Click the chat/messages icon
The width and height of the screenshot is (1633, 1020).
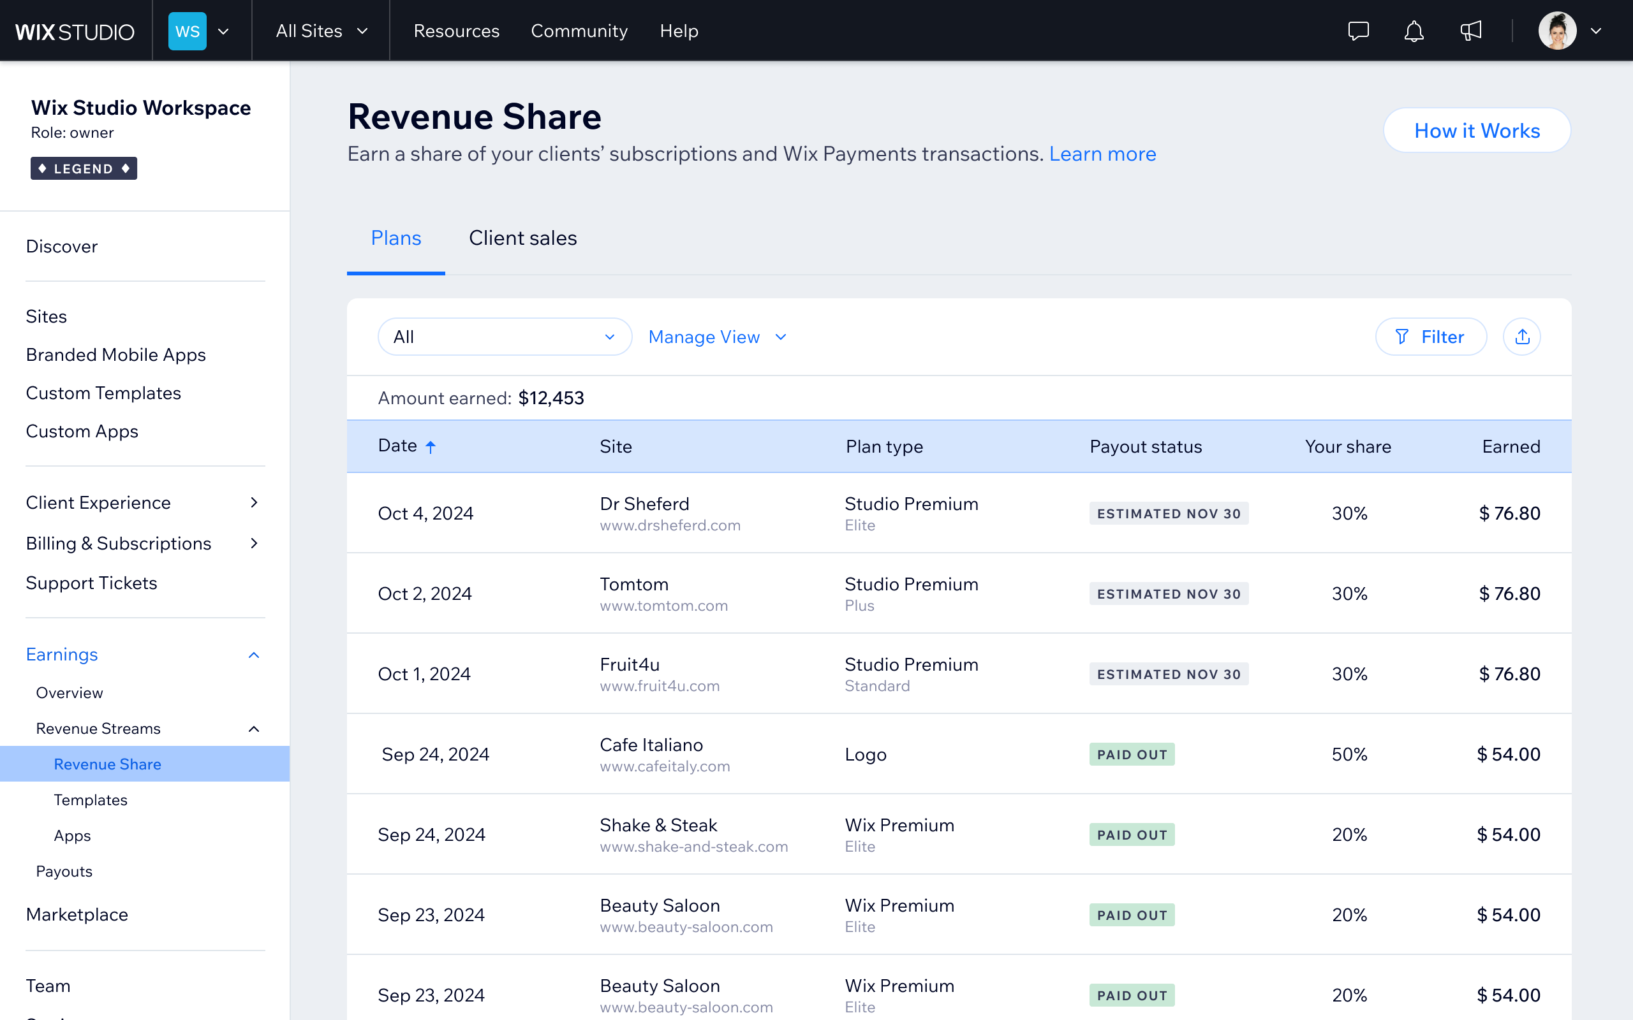pos(1358,31)
